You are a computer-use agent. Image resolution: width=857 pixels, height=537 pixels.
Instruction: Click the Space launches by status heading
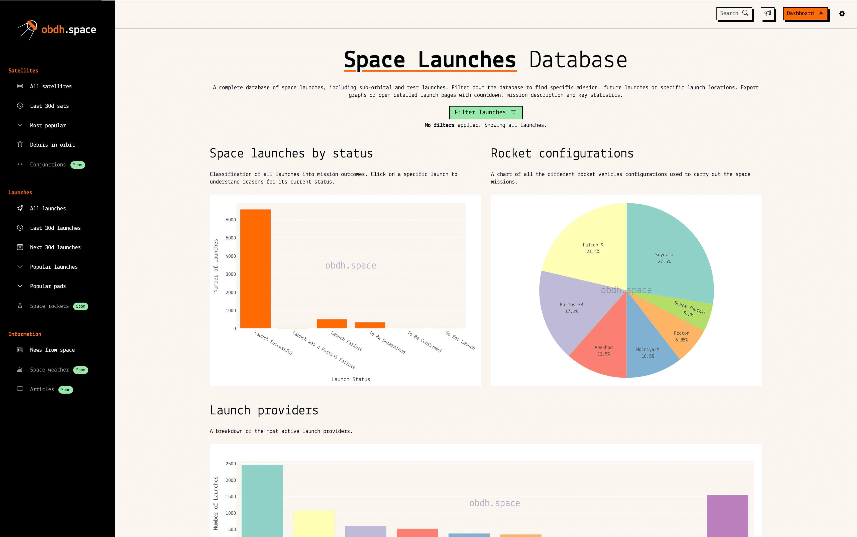coord(291,153)
